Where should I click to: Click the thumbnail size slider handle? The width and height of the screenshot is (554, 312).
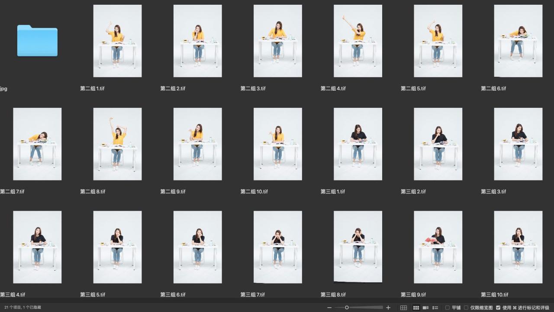coord(347,308)
